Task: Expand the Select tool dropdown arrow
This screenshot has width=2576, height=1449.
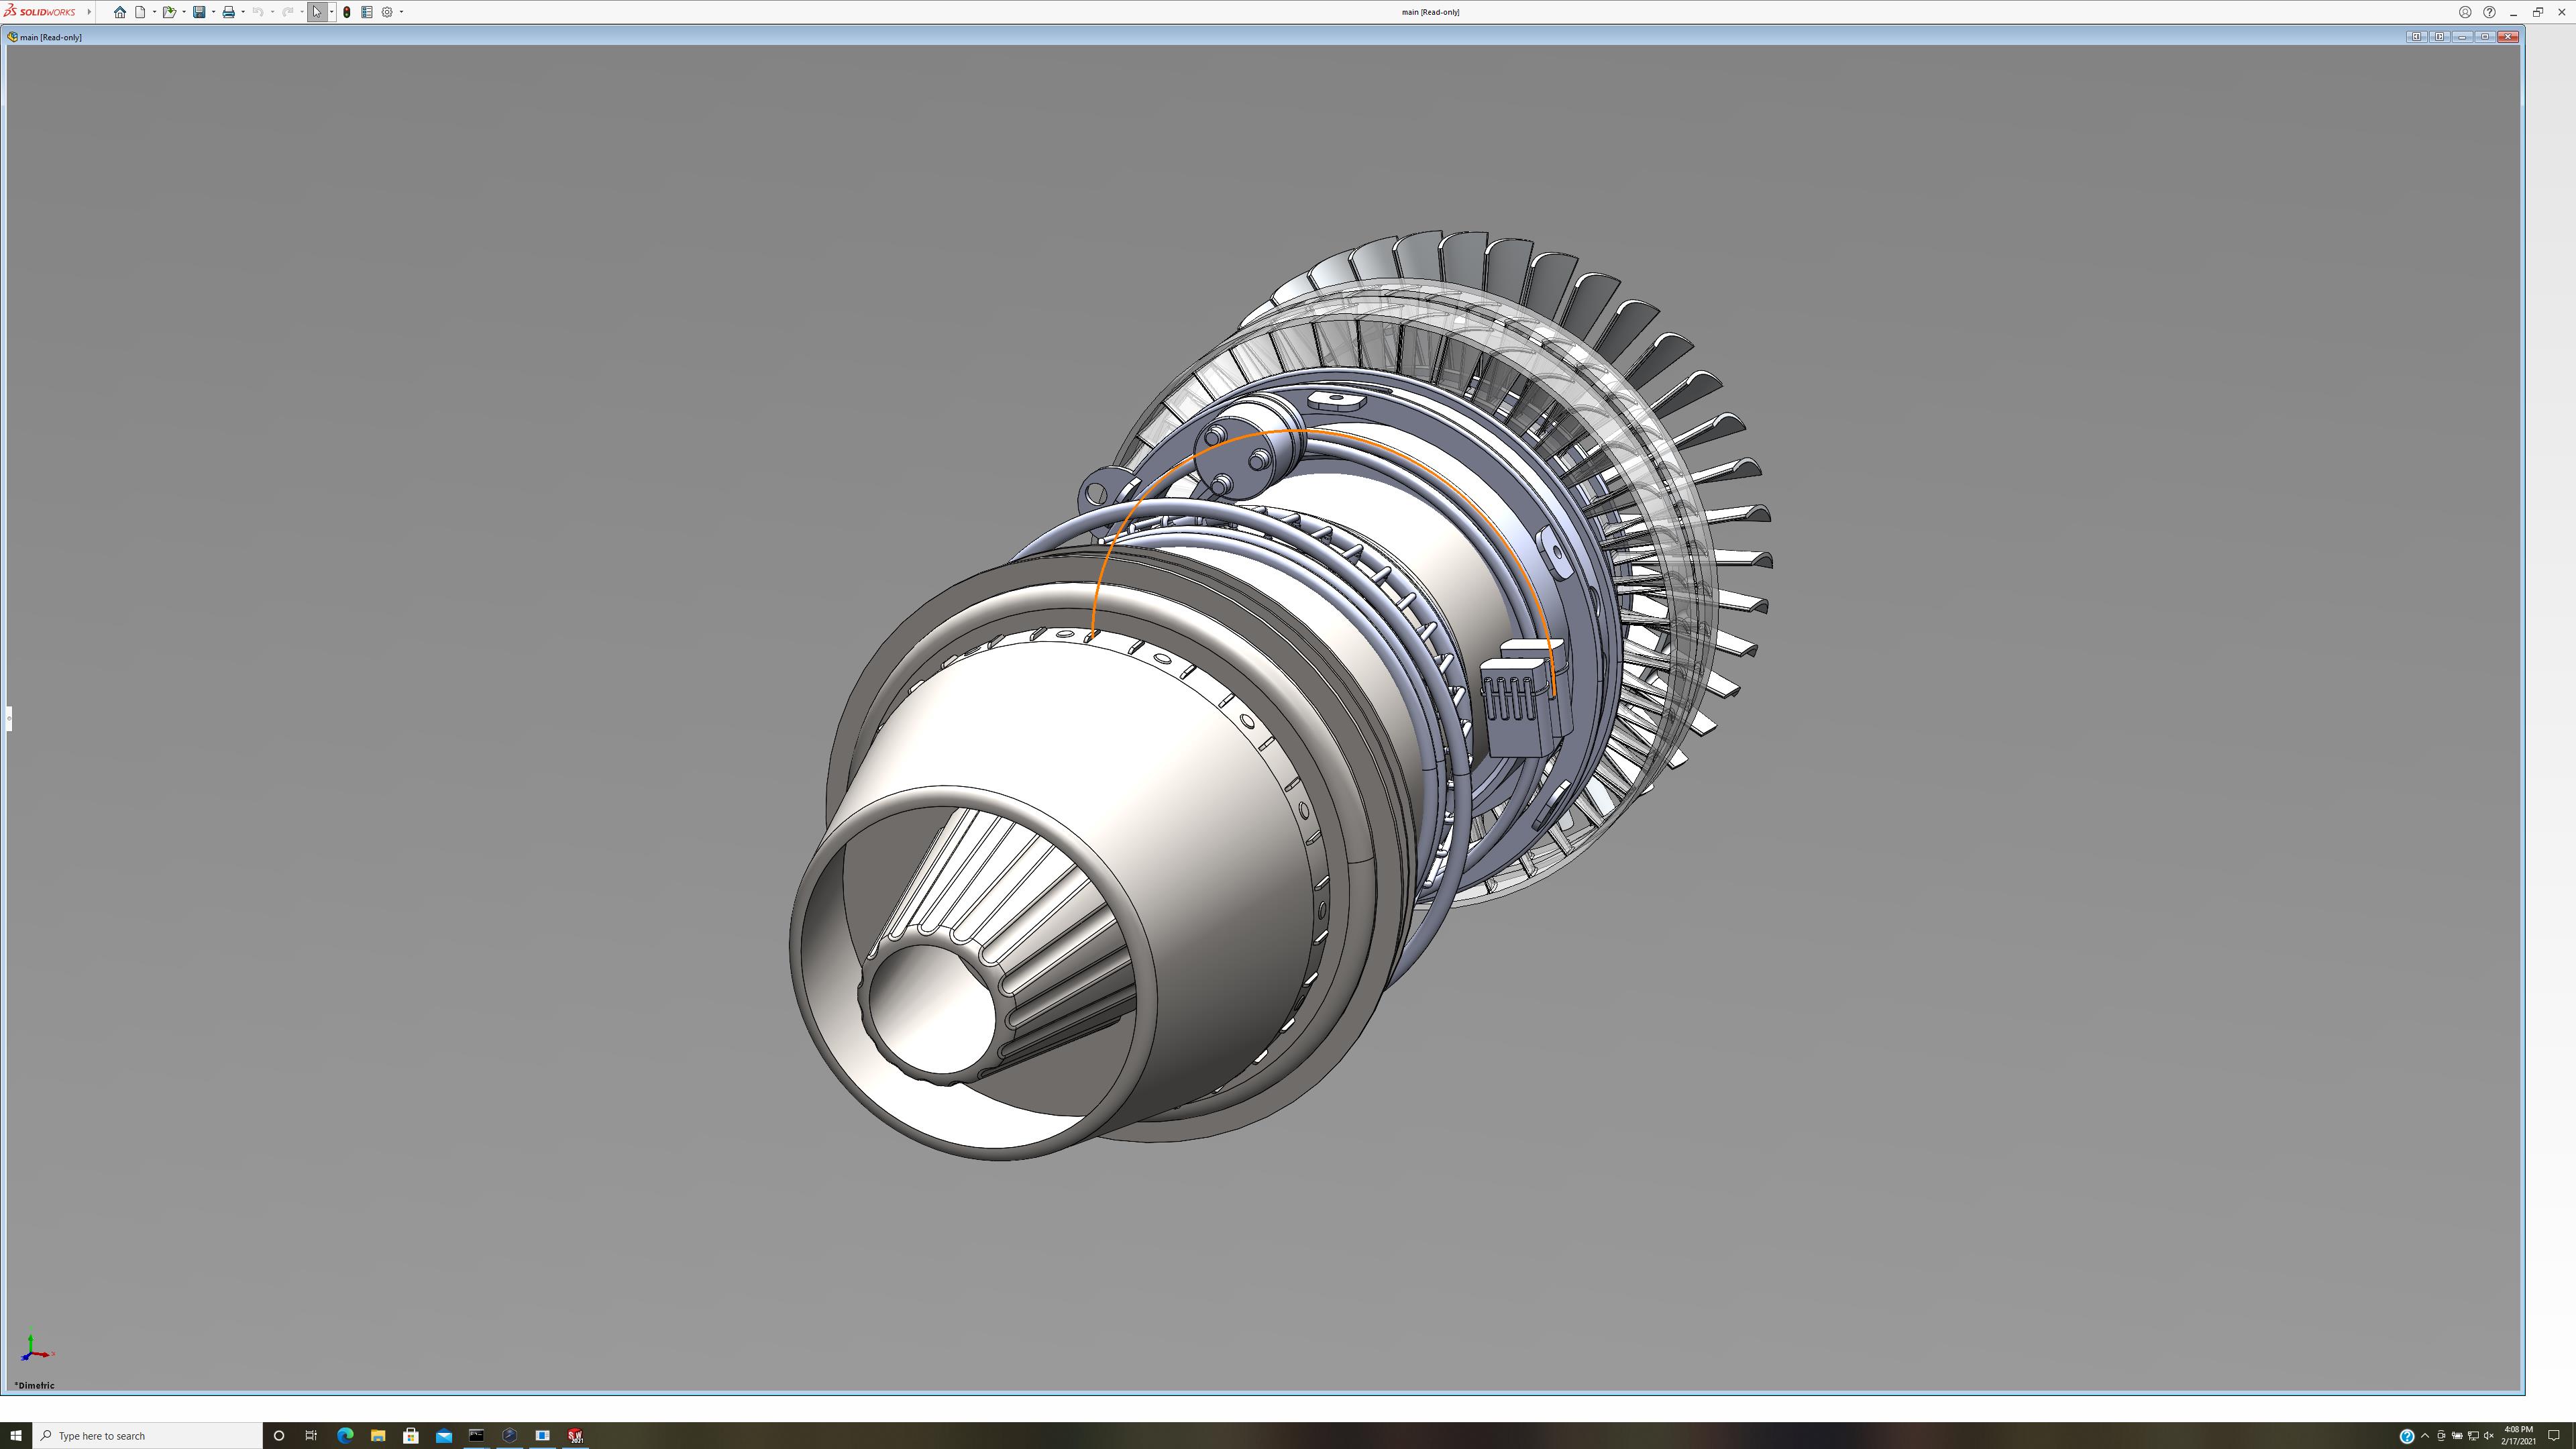Action: pos(332,12)
